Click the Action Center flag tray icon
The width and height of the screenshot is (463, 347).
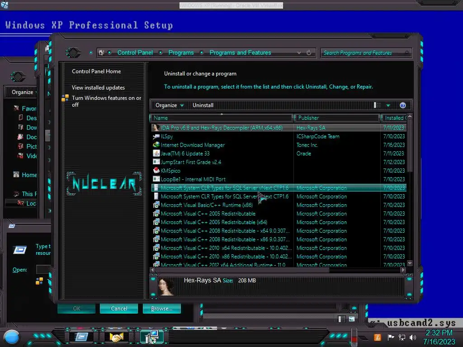pos(391,337)
